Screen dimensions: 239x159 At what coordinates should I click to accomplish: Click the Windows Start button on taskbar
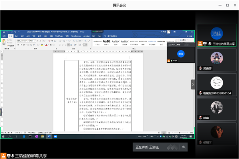tap(3, 137)
